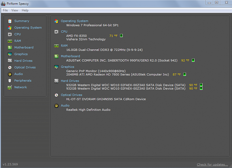Click the text Windows 7 Professional 64-bit SP1
Image resolution: width=232 pixels, height=168 pixels.
click(x=92, y=25)
